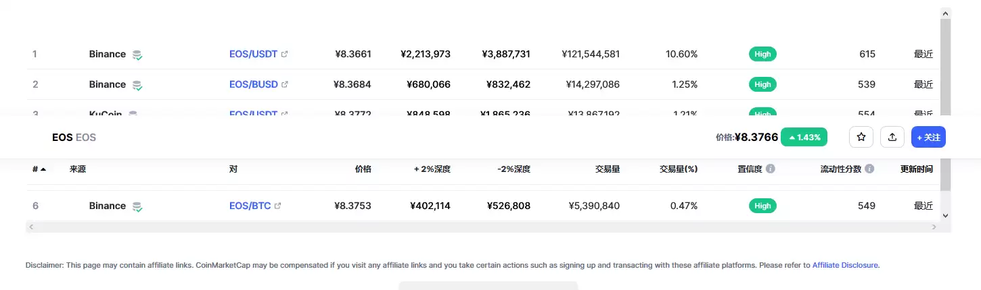Viewport: 981px width, 290px height.
Task: Click external link icon beside EOS/BTC
Action: coord(277,206)
